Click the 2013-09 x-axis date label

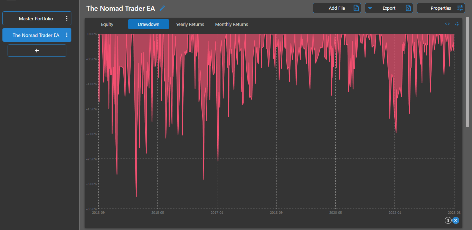[x=98, y=213]
